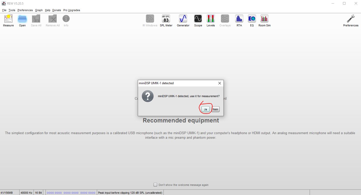Viewport: 361px width, 195px height.
Task: Open the Tools menu
Action: 12,10
